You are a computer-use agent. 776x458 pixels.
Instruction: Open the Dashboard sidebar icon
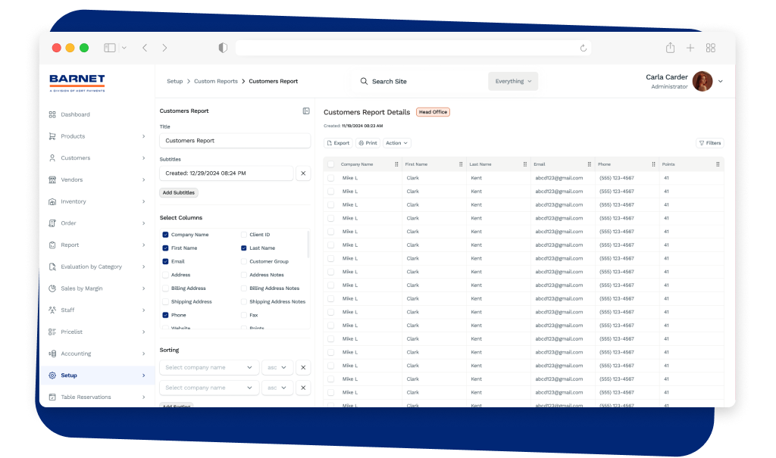[x=52, y=115]
